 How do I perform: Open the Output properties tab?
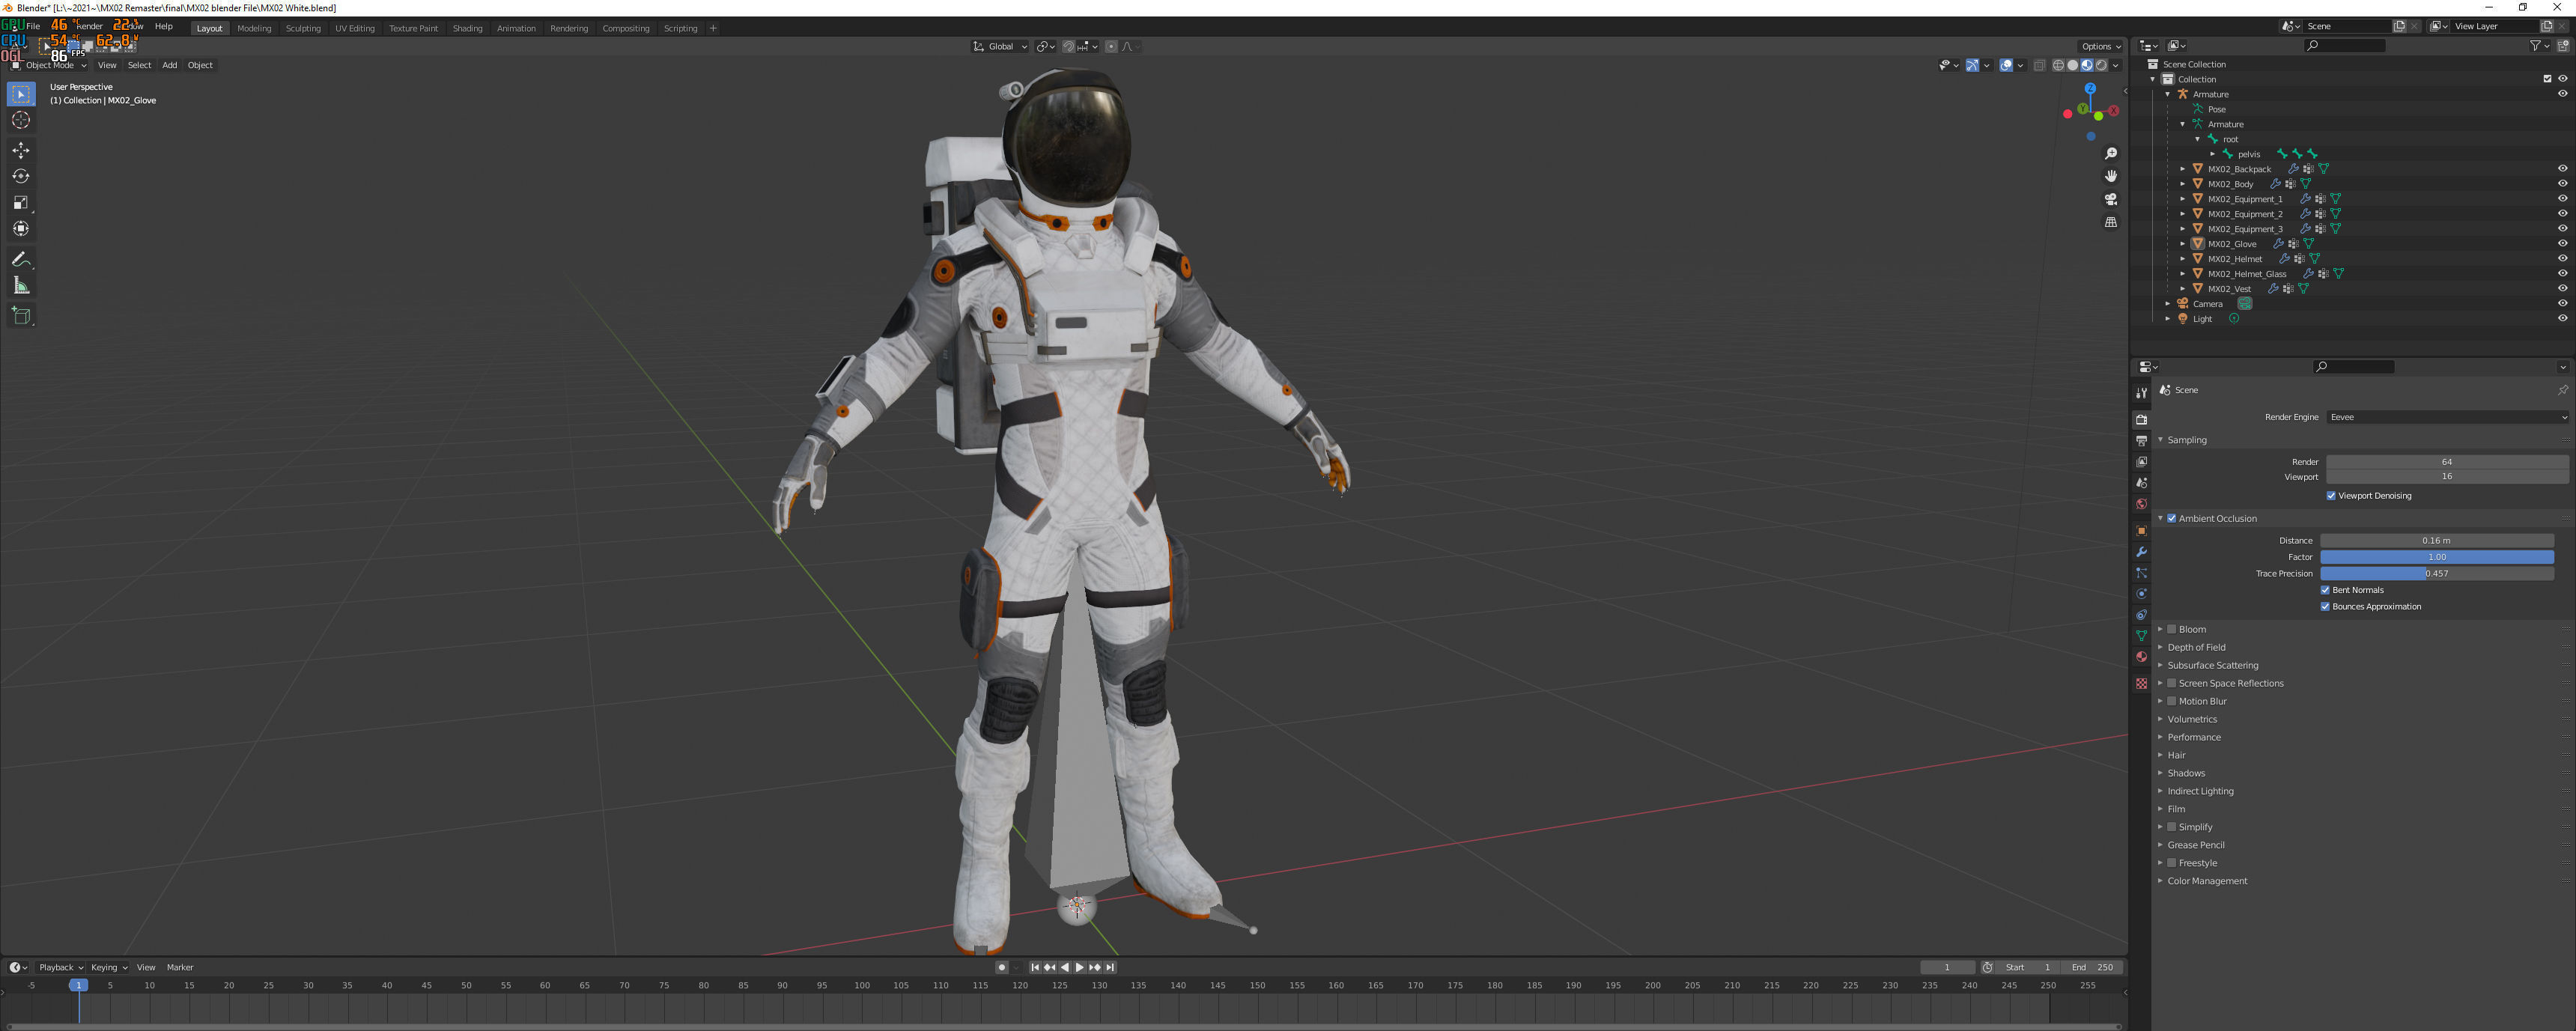tap(2141, 441)
